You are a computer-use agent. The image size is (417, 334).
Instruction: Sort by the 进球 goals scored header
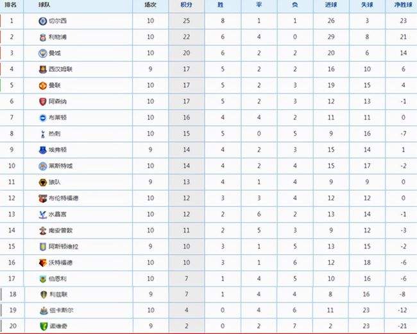click(331, 4)
